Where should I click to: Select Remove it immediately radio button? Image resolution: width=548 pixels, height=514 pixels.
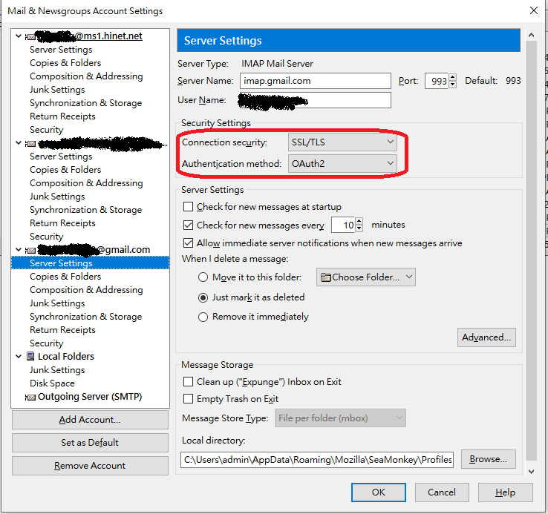tap(203, 317)
